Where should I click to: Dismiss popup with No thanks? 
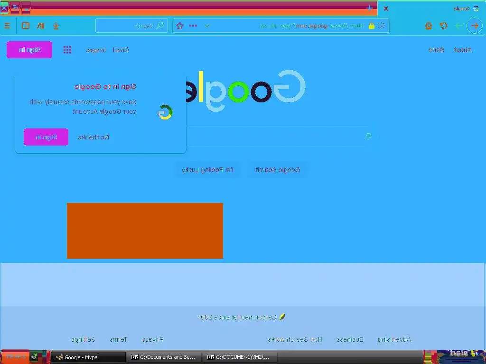[93, 137]
